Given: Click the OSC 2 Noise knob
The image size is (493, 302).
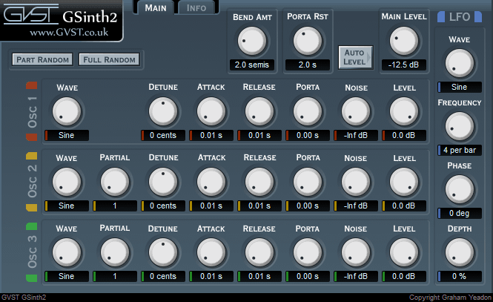Looking at the screenshot, I should tap(356, 182).
